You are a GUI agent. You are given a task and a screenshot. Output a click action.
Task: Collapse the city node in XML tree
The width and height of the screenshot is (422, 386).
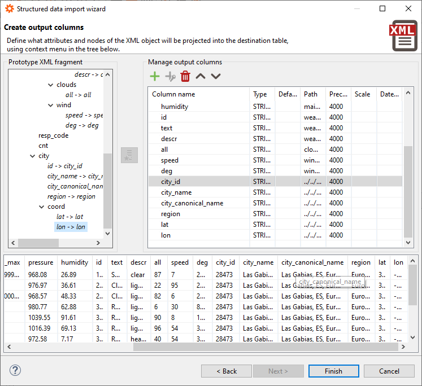pos(33,156)
